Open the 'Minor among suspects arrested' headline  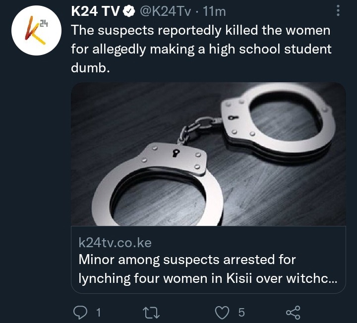[x=187, y=260]
